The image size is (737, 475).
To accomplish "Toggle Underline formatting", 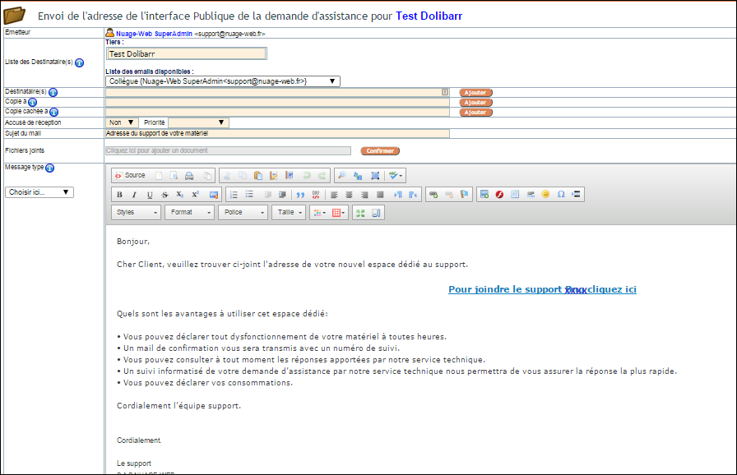I will (x=150, y=194).
